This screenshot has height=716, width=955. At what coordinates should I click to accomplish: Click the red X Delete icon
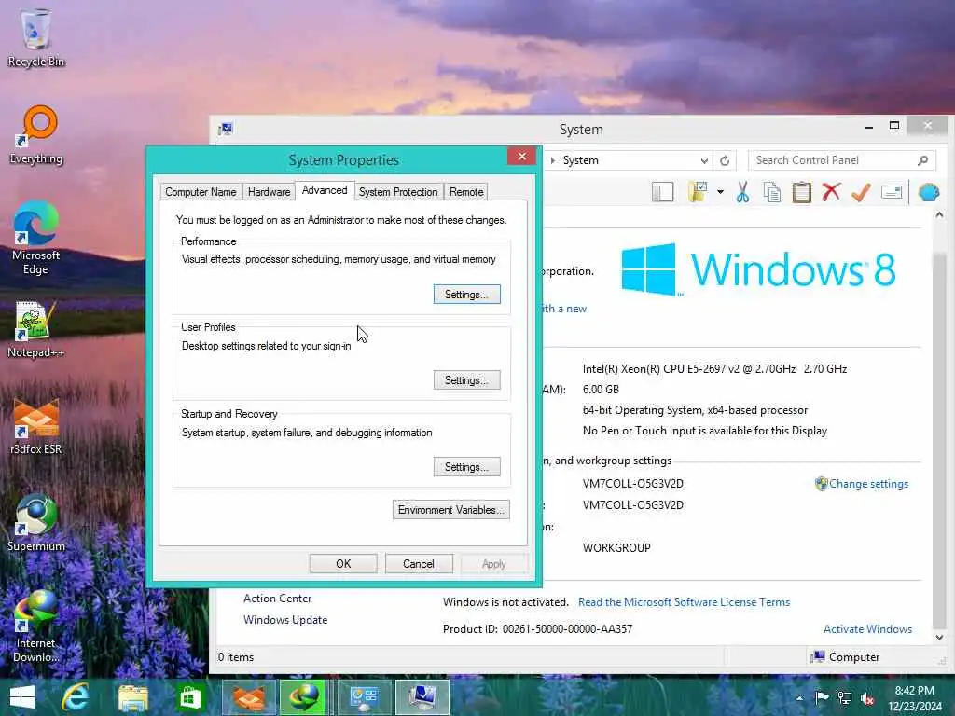click(x=831, y=192)
